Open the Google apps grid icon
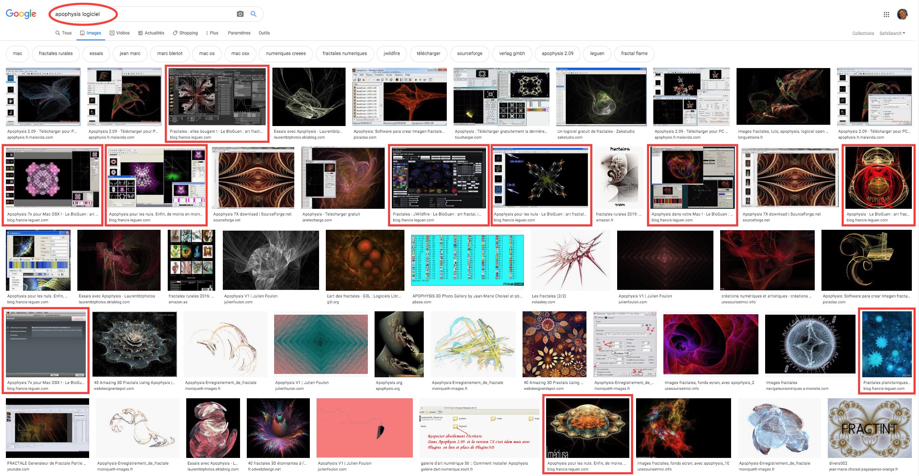This screenshot has height=476, width=919. pyautogui.click(x=886, y=14)
